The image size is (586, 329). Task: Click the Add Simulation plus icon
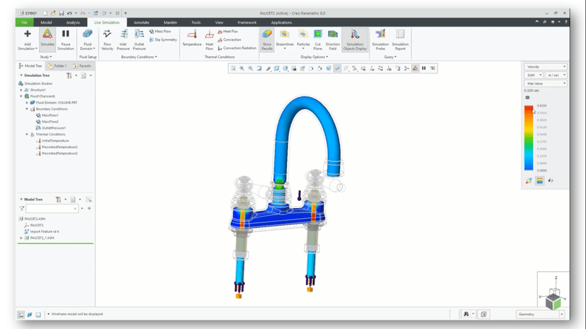pos(27,35)
